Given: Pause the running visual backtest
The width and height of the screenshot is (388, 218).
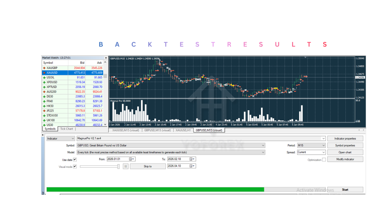Looking at the screenshot, I should point(125,166).
